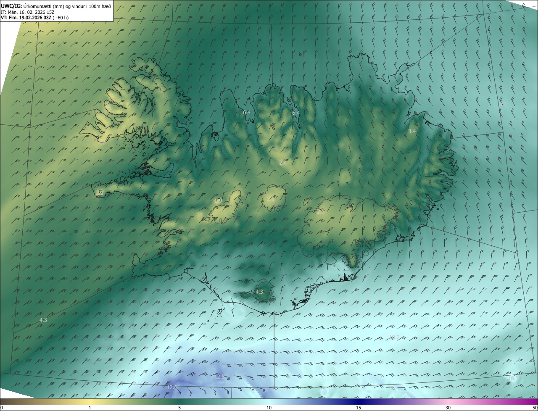This screenshot has width=538, height=411.
Task: Click the '10.2' value label south of Iceland
Action: coord(394,337)
